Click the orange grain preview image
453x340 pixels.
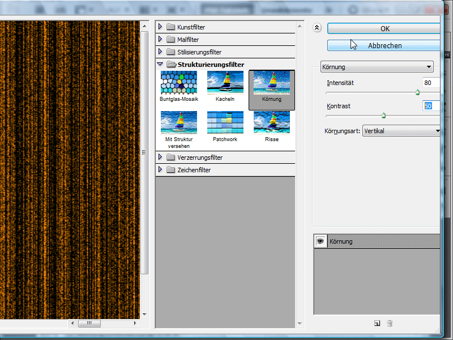click(x=70, y=169)
